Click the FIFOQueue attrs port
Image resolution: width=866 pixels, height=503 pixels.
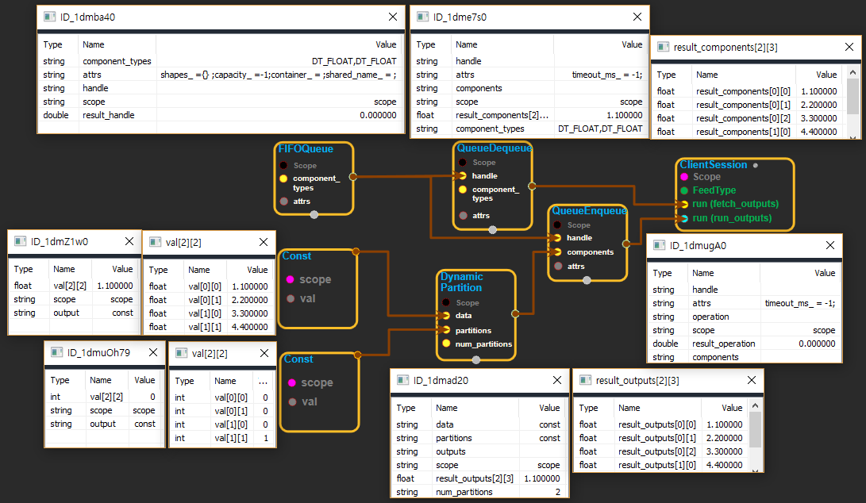tap(284, 202)
